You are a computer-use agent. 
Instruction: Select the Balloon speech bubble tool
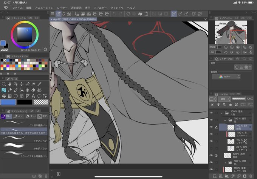[x=39, y=96]
